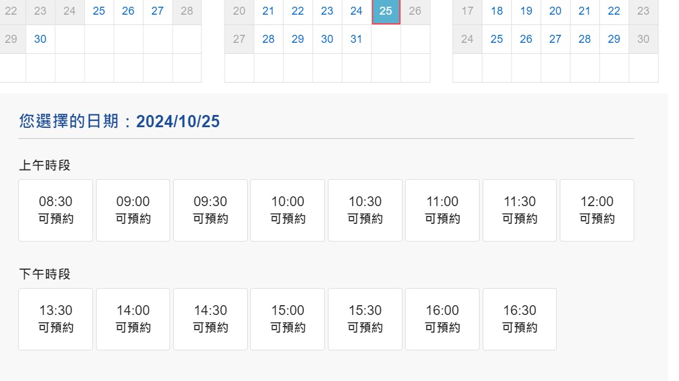Book the 14:00 time slot
679x381 pixels.
(x=133, y=319)
